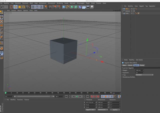Open the Texture menu in material manager

click(27, 100)
